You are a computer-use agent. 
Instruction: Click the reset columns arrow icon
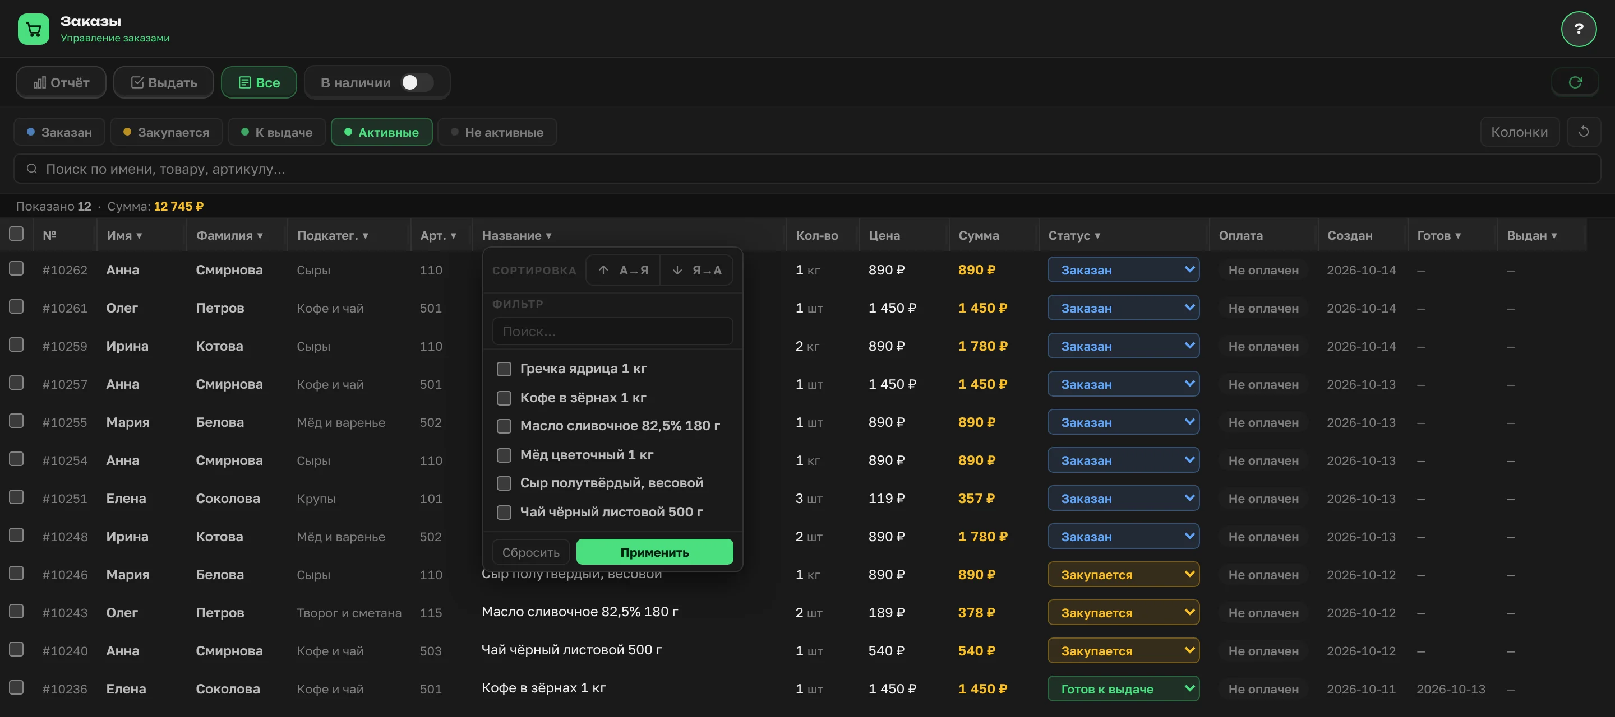(x=1584, y=132)
